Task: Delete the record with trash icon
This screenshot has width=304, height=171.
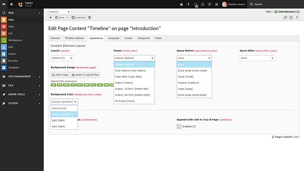Action: tap(90, 17)
